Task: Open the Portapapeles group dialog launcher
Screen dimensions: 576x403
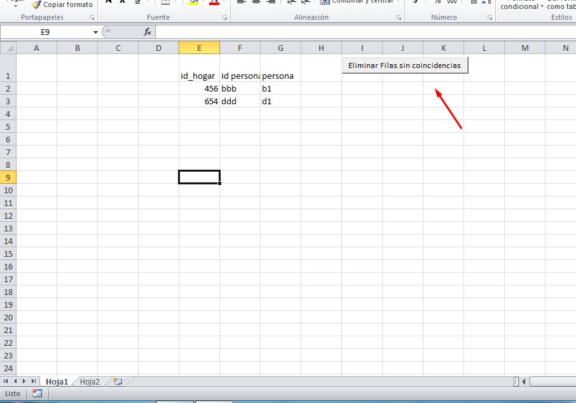Action: coord(92,18)
